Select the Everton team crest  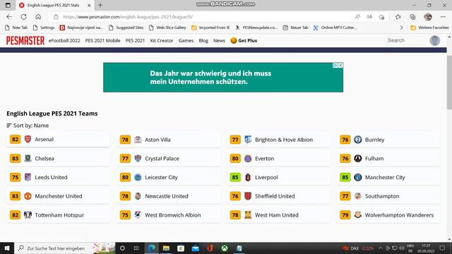248,158
